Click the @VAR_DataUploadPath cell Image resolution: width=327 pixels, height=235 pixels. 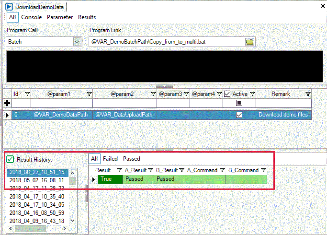pos(124,115)
